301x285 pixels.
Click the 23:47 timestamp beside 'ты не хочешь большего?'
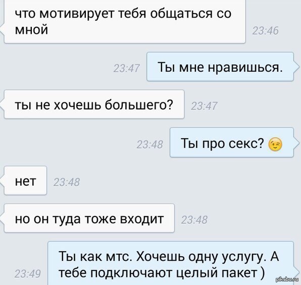click(204, 106)
